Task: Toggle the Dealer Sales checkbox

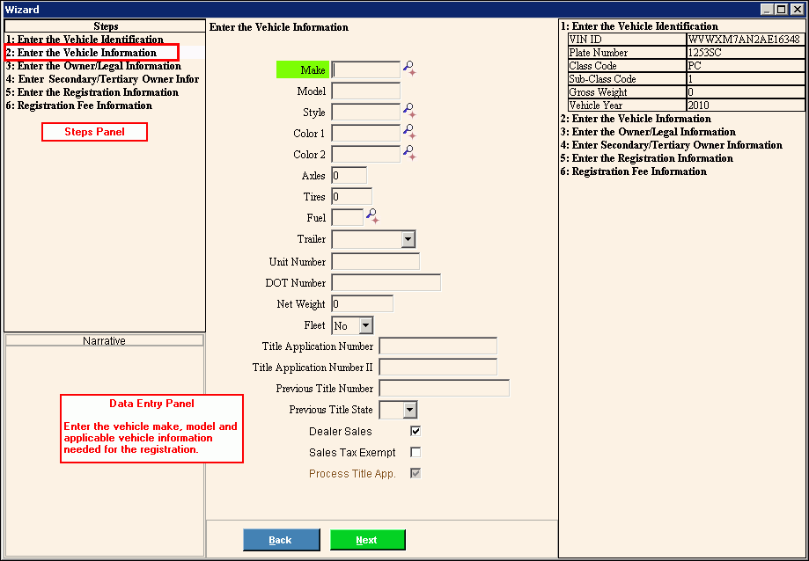Action: (x=416, y=431)
